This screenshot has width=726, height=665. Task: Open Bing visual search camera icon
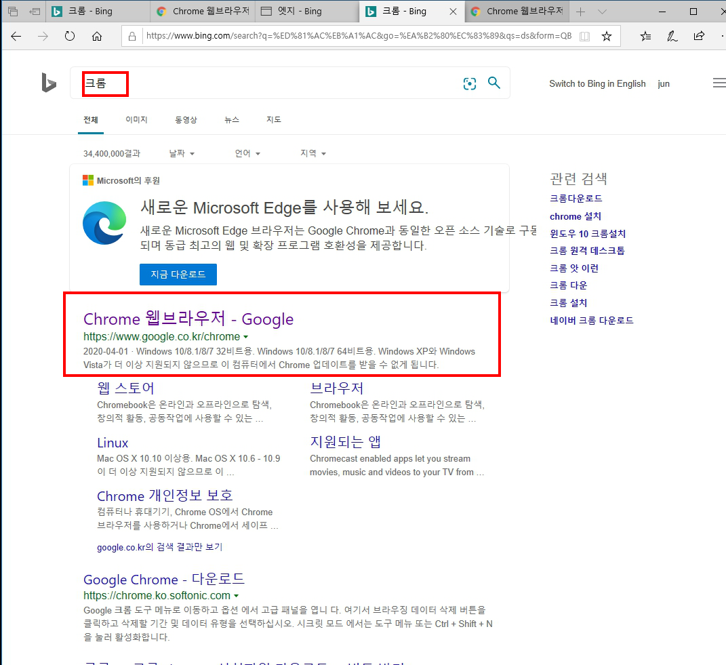point(470,83)
